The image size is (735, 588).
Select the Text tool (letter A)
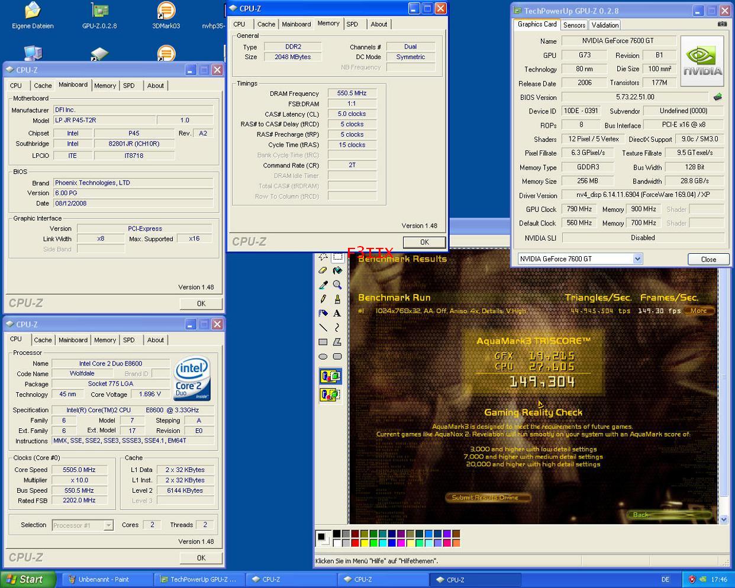[337, 314]
